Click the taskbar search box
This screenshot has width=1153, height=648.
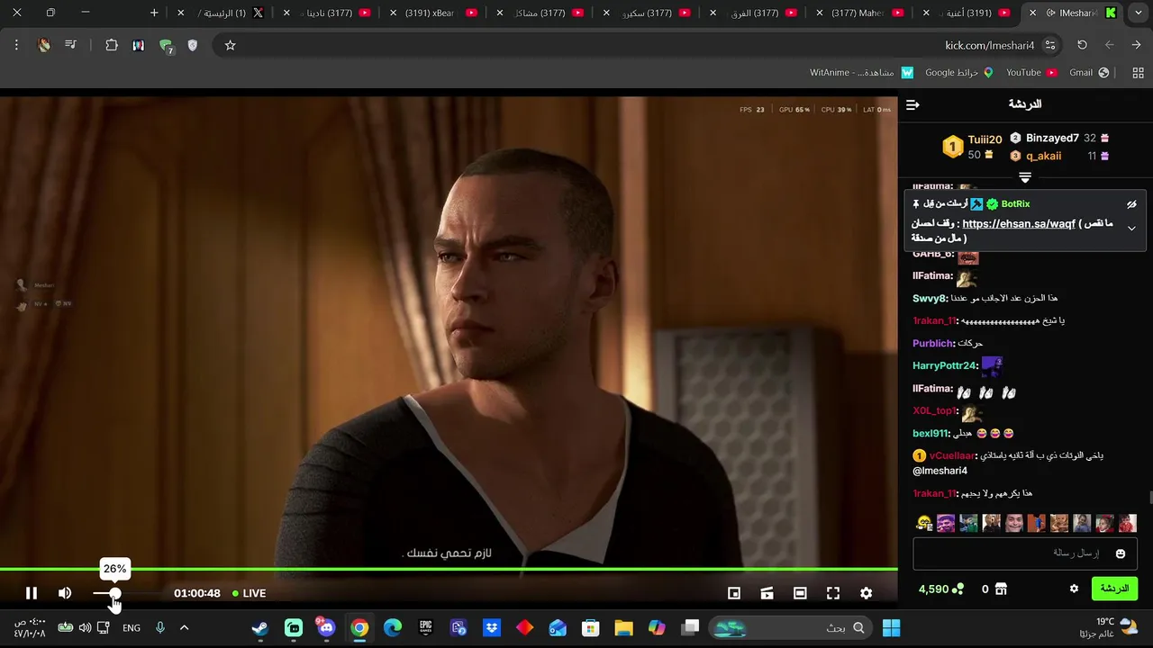click(x=791, y=628)
